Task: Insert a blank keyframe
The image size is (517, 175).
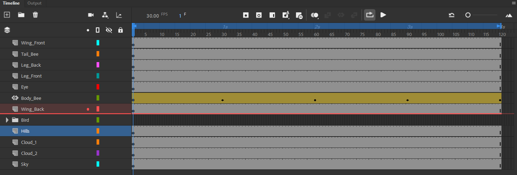Action: click(259, 15)
